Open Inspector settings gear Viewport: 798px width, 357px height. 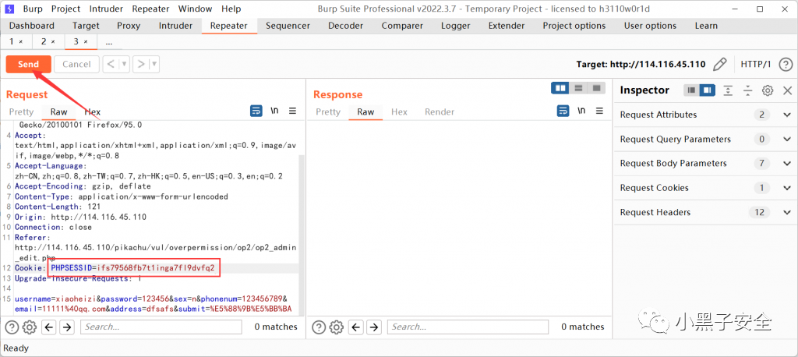point(768,90)
